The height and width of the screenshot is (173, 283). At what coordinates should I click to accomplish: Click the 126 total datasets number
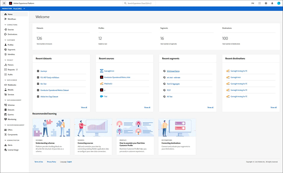(39, 38)
